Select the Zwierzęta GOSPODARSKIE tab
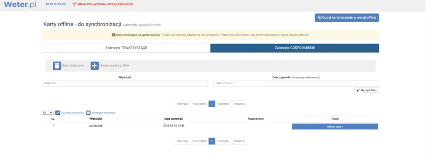The height and width of the screenshot is (162, 426). point(295,48)
